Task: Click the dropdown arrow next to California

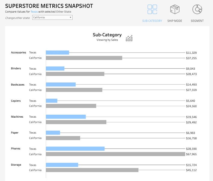Action: coord(70,17)
